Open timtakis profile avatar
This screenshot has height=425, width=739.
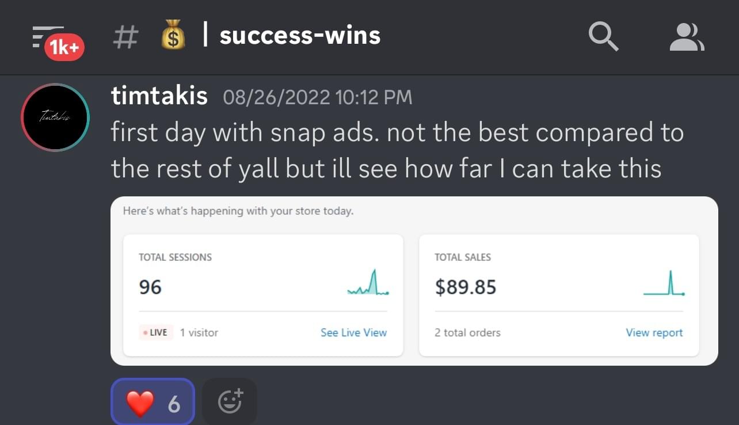55,117
